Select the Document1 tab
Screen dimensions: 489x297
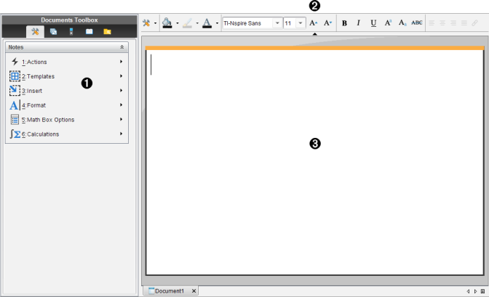tap(169, 290)
